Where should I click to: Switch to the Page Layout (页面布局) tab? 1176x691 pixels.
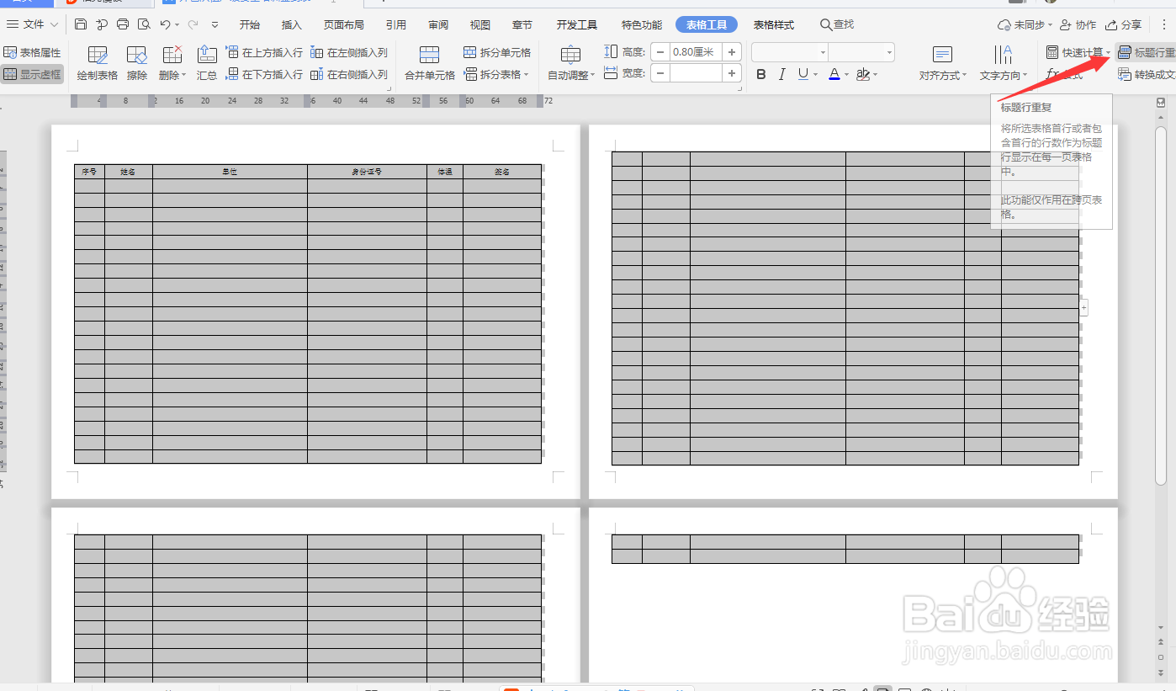pyautogui.click(x=344, y=25)
